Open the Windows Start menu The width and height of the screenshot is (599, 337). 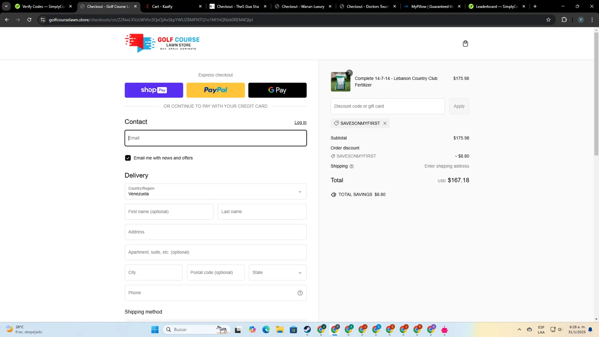155,330
